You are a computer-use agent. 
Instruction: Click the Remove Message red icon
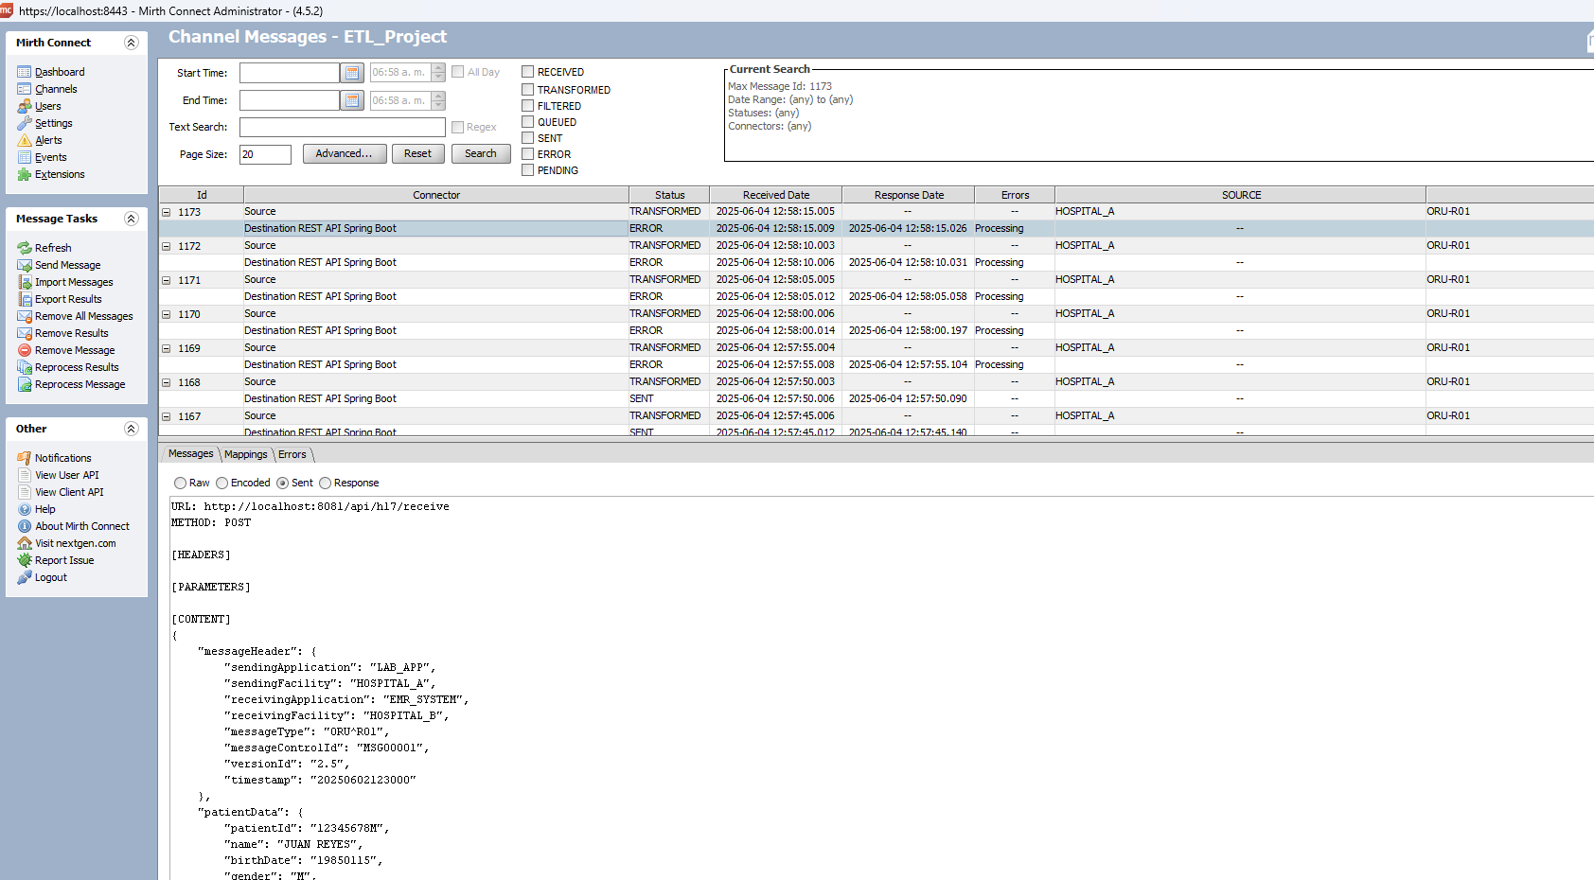(25, 350)
